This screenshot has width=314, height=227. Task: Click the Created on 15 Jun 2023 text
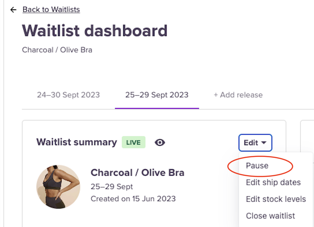tap(133, 198)
